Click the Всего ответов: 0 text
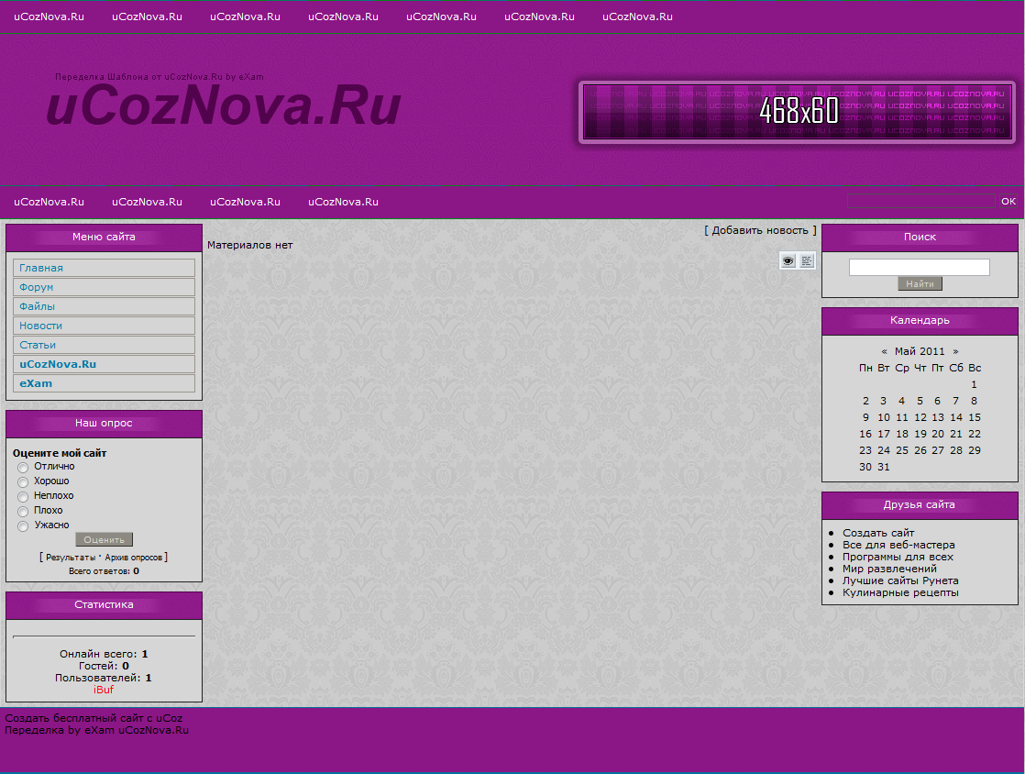Viewport: 1025px width, 774px height. tap(104, 570)
